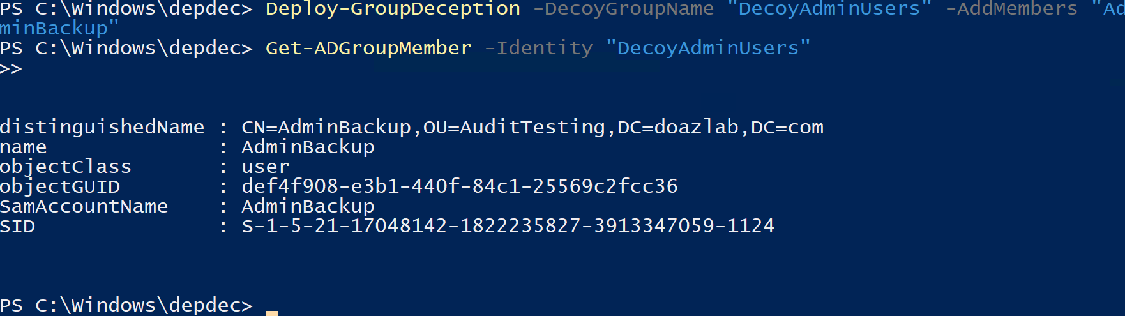This screenshot has height=316, width=1125.
Task: Click the blinking cursor at the last prompt
Action: click(x=271, y=312)
